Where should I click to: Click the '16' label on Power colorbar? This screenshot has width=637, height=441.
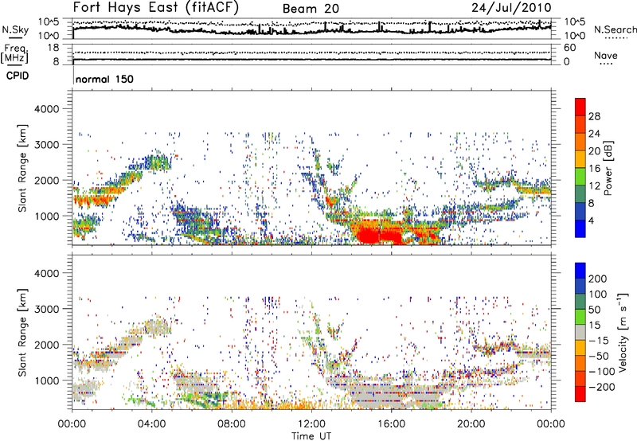pyautogui.click(x=594, y=169)
